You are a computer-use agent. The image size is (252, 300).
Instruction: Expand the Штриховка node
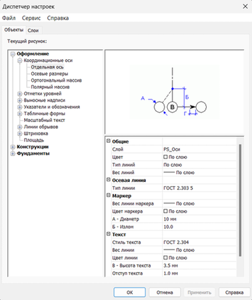(20, 133)
